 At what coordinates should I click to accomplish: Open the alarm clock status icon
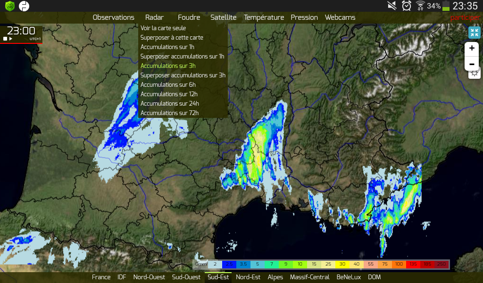407,6
